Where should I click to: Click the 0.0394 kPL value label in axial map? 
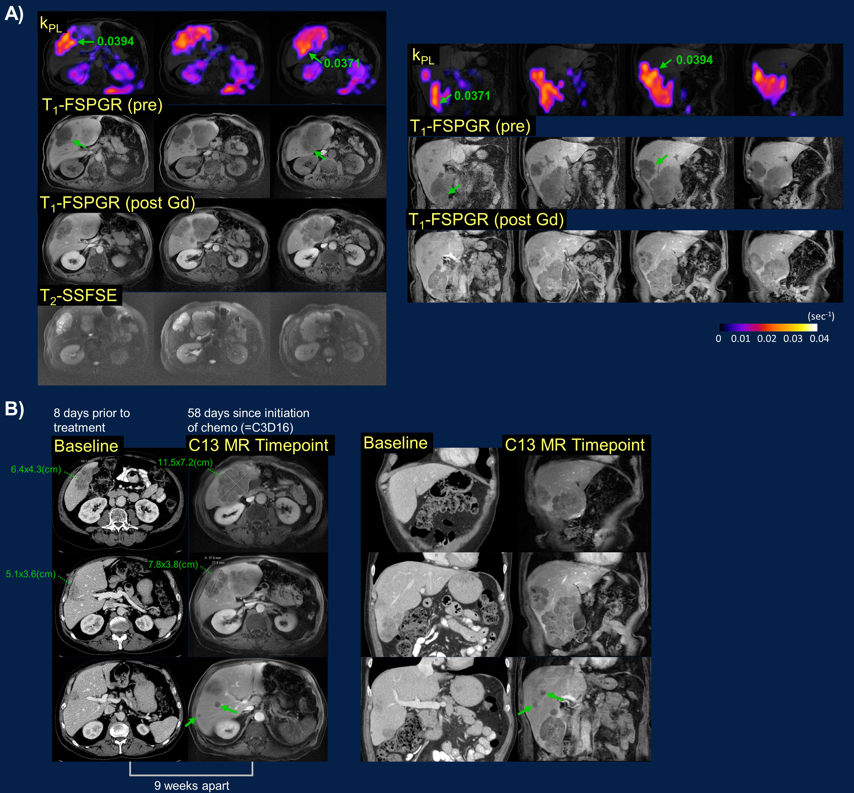[115, 42]
